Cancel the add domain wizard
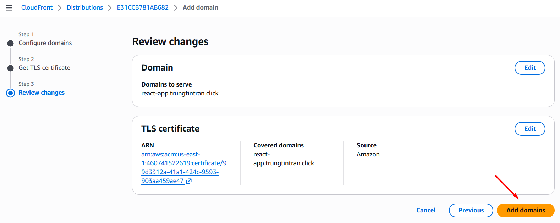Viewport: 560px width, 223px height. (x=426, y=210)
